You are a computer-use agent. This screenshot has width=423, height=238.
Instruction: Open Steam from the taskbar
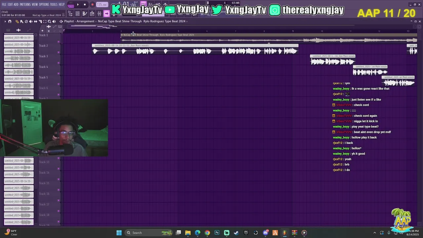coord(236,233)
